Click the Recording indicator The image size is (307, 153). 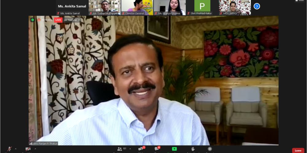(x=45, y=20)
